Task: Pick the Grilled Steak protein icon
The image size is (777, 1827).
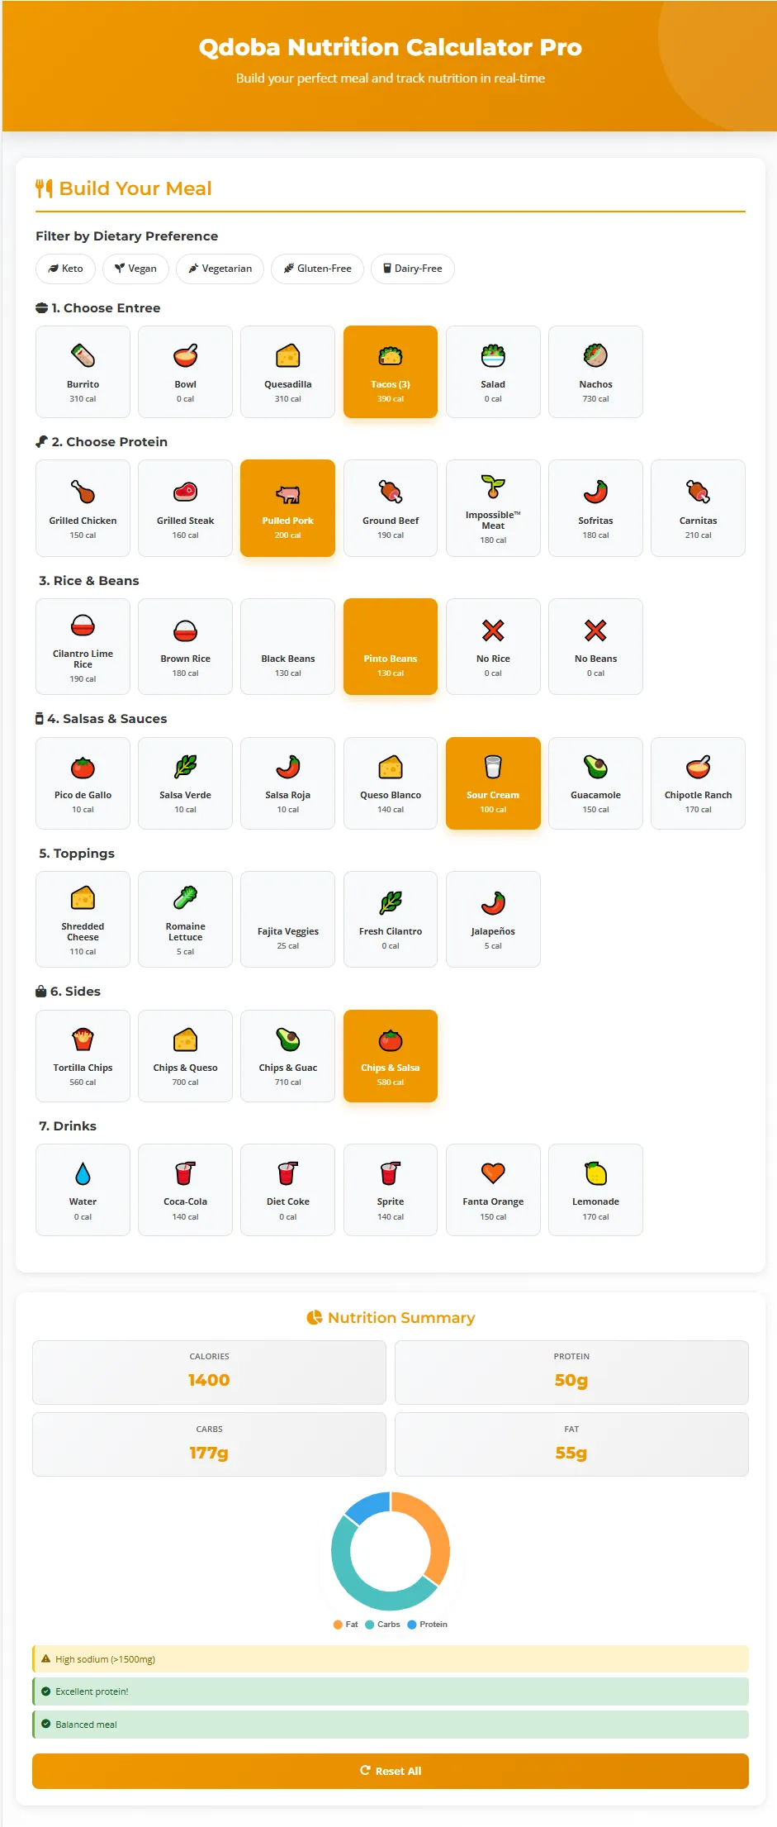Action: click(x=185, y=492)
